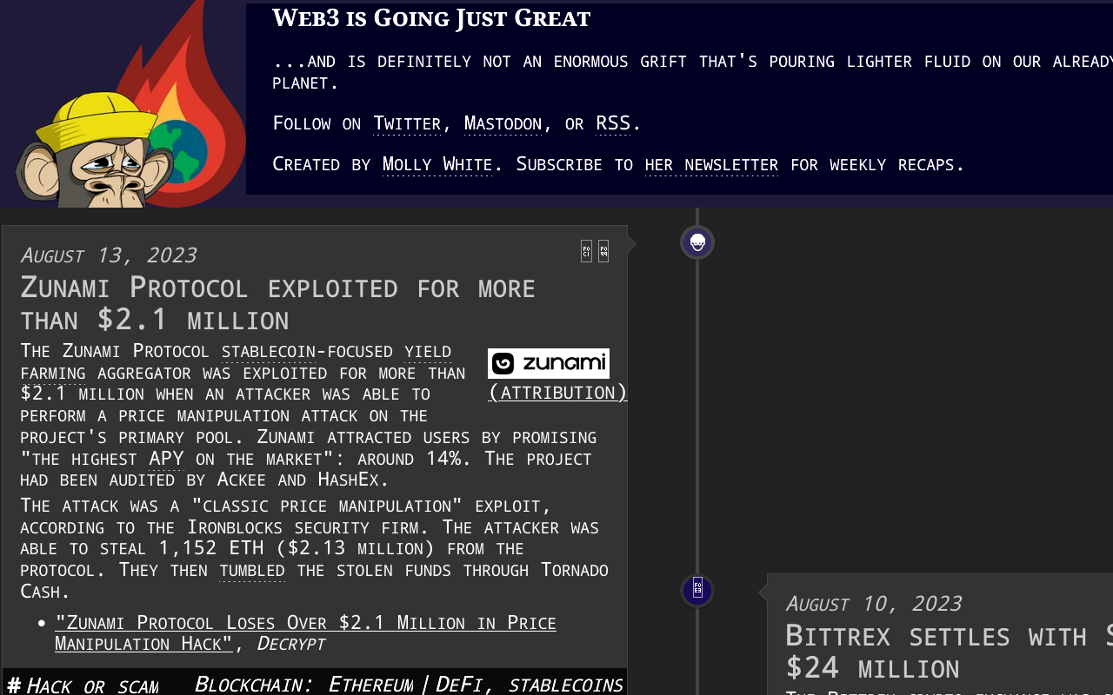Click the 'August 13, 2023' date text
This screenshot has height=695, width=1113.
click(x=109, y=255)
